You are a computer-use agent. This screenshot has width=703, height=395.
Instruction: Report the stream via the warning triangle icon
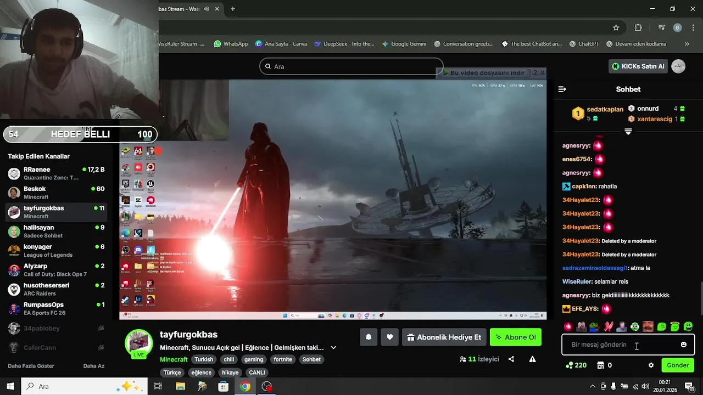click(532, 359)
